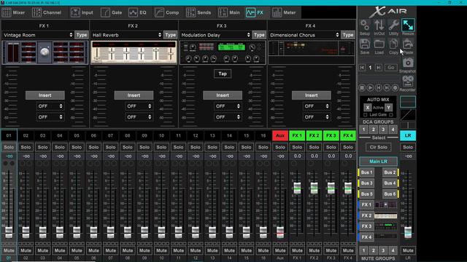This screenshot has height=262, width=467.
Task: Open the first OFF dropdown under FX 2
Action: click(139, 106)
